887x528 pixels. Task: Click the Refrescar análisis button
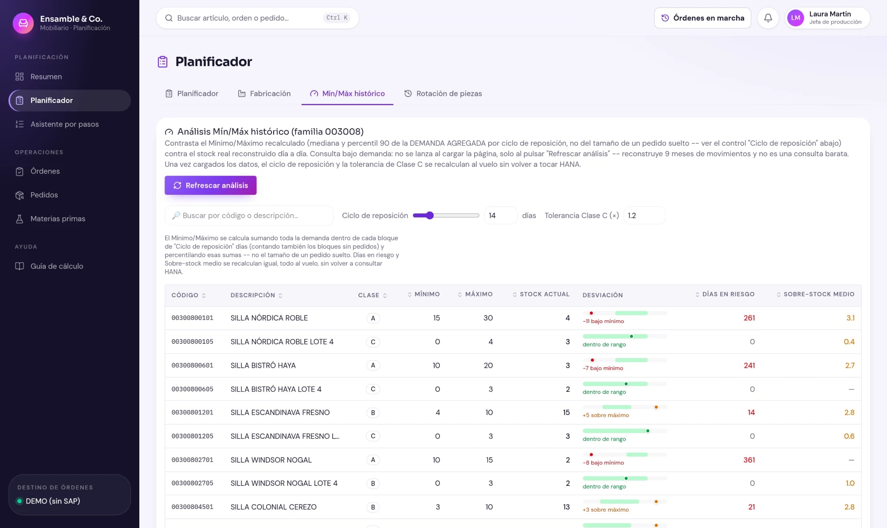point(211,185)
